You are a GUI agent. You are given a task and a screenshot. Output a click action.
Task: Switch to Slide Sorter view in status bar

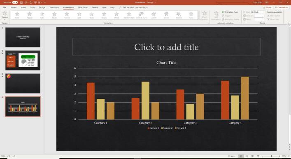pyautogui.click(x=247, y=156)
